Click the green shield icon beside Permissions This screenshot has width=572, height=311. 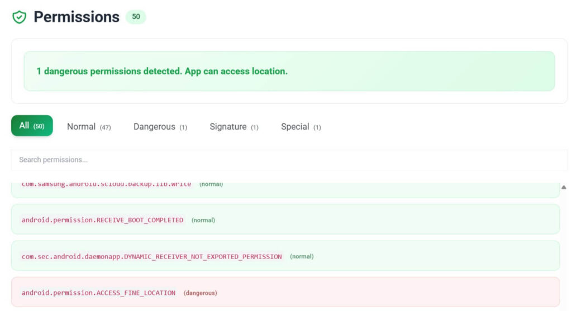[20, 17]
